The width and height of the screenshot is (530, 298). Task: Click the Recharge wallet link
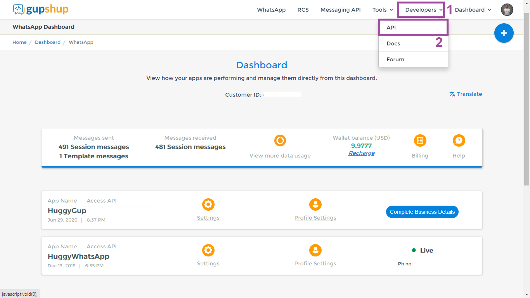click(x=362, y=153)
